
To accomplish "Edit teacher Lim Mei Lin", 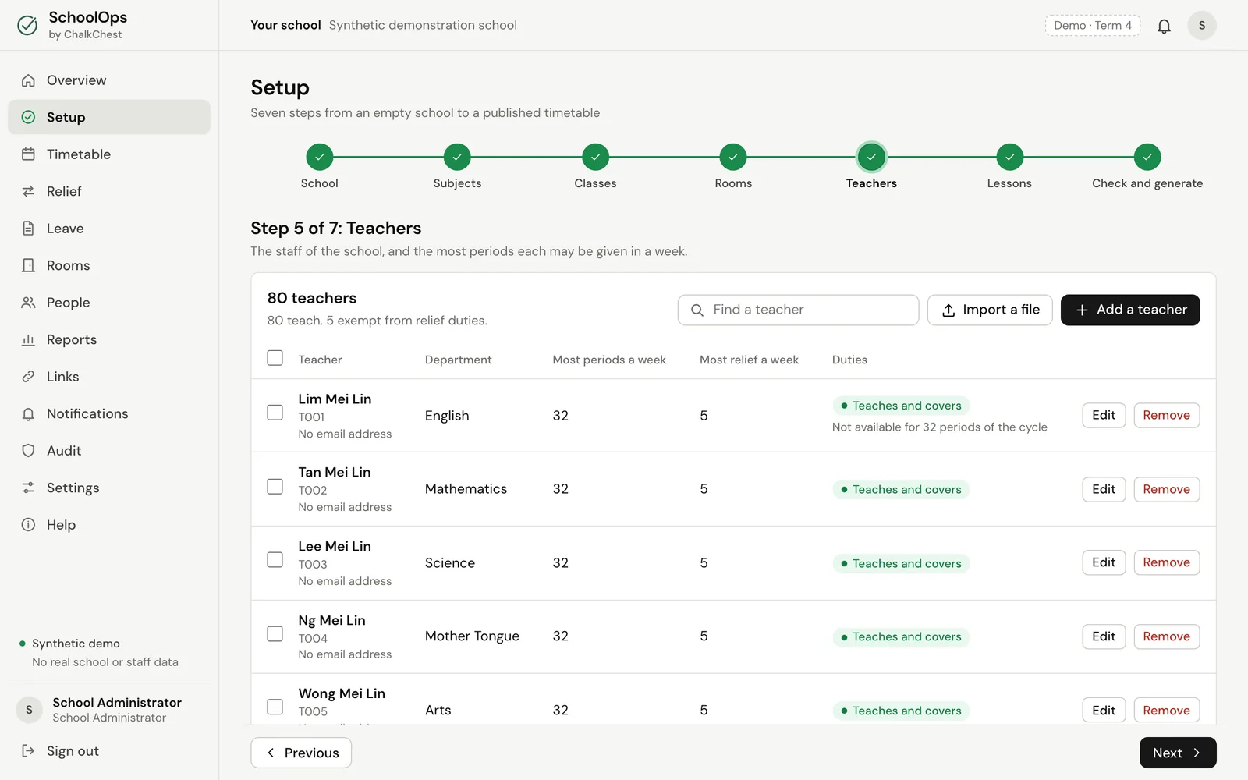I will pos(1104,415).
